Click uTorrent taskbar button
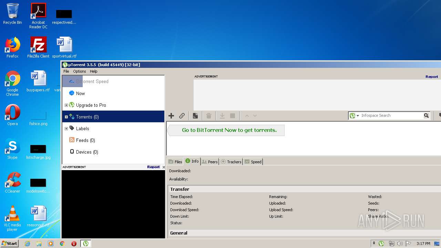The width and height of the screenshot is (441, 248). [85, 244]
